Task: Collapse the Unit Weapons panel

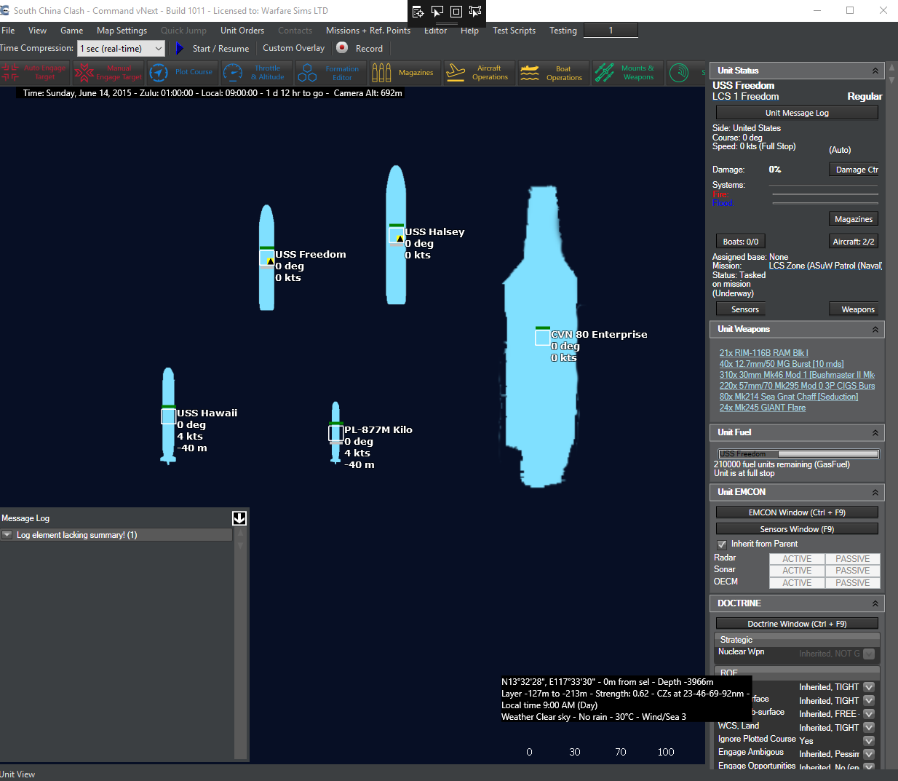Action: tap(875, 330)
